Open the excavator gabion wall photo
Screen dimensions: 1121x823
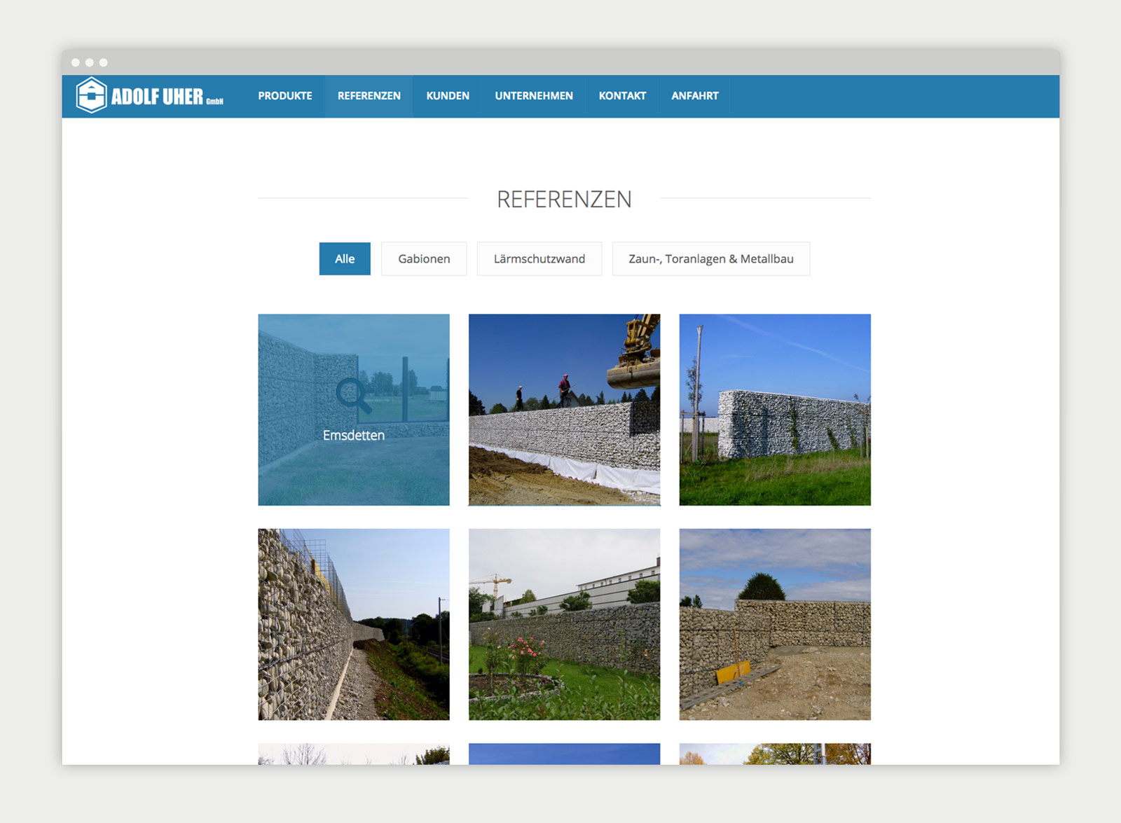tap(565, 410)
